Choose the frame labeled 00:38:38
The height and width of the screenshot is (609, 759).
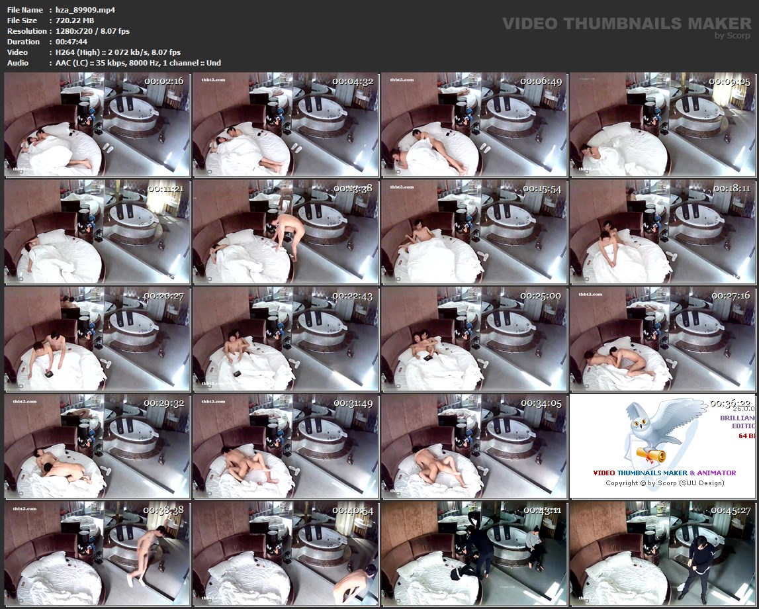pos(97,554)
